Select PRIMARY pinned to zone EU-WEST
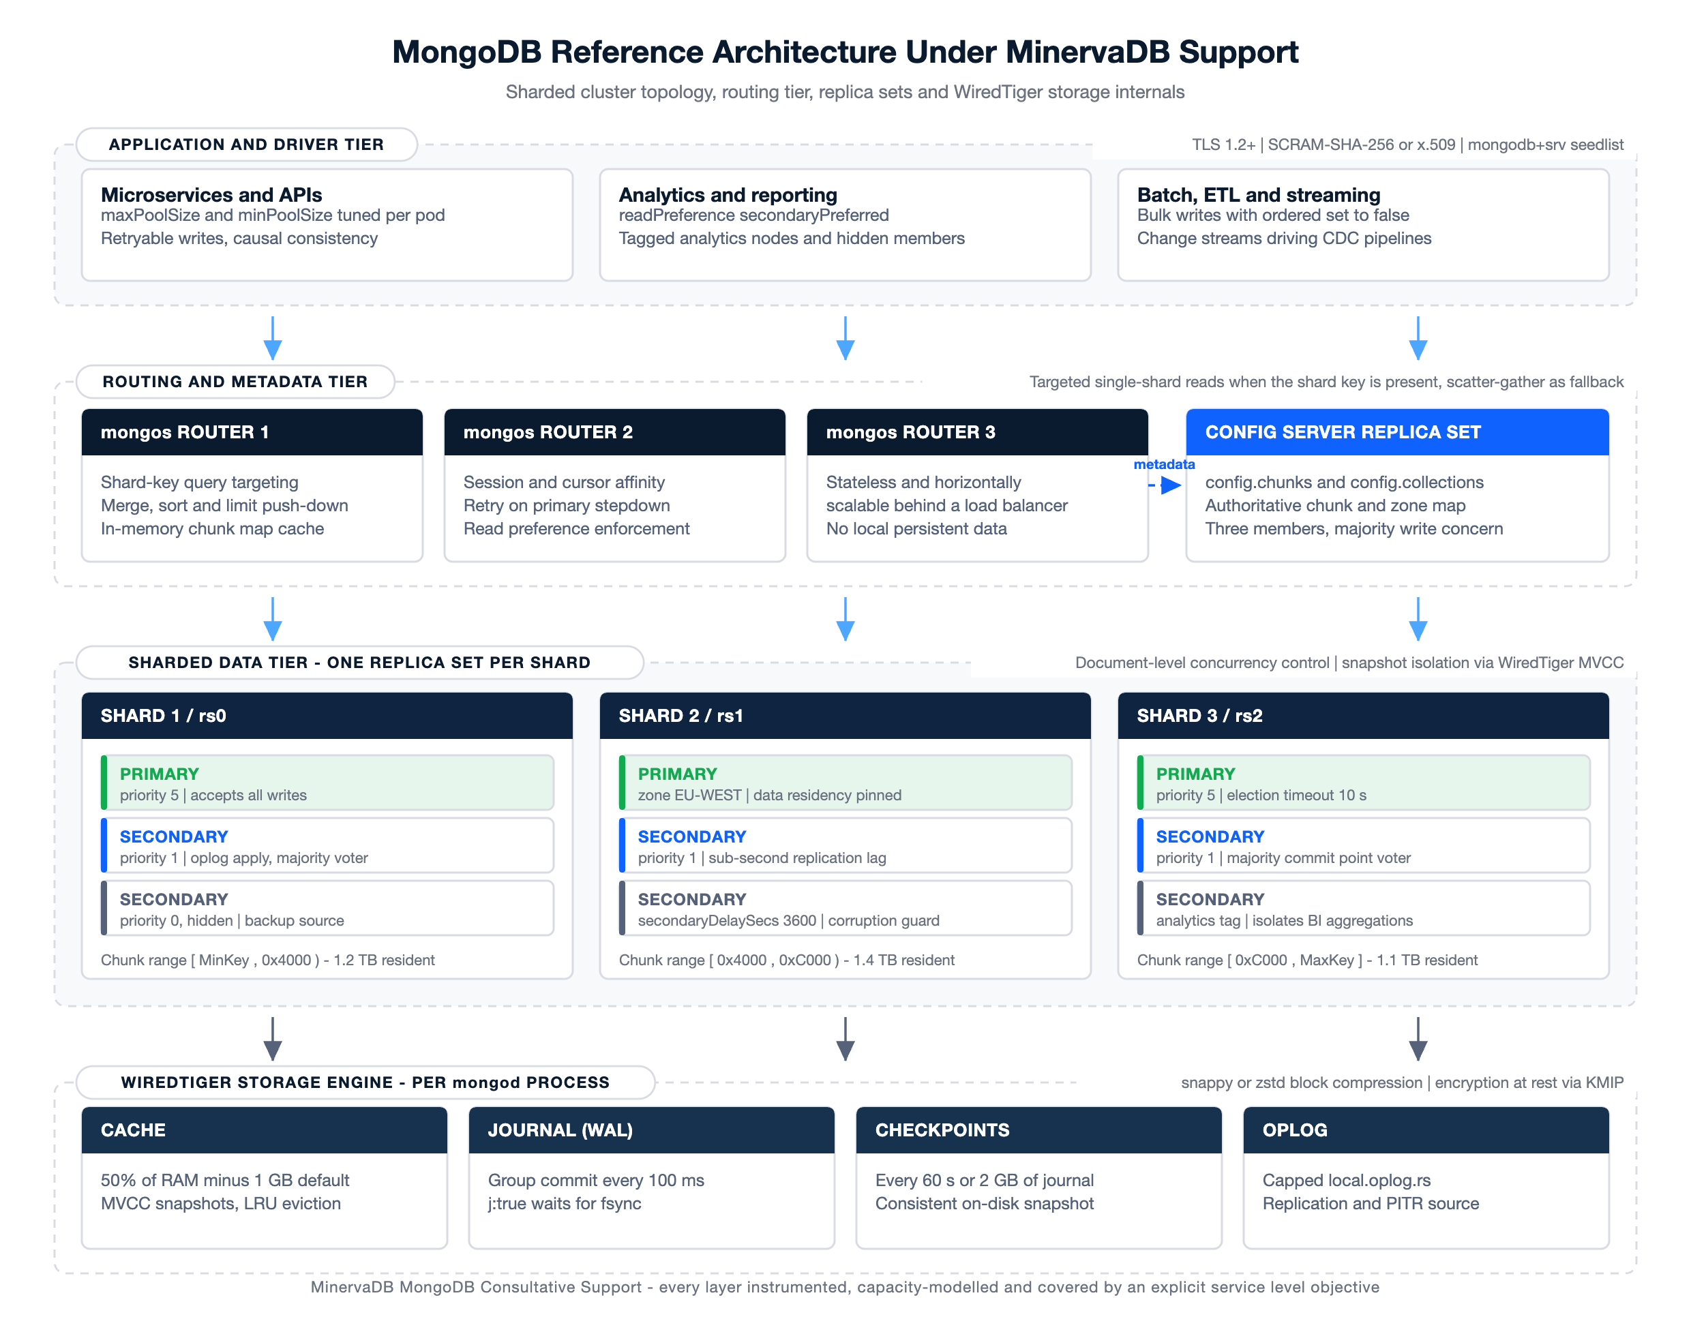Screen dimensions: 1691x1317 pyautogui.click(x=845, y=783)
